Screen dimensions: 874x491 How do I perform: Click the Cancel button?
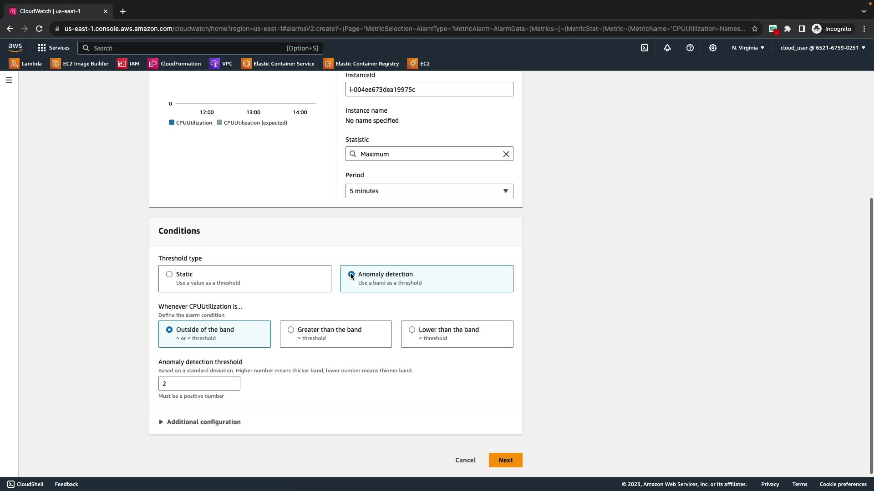[x=465, y=460]
